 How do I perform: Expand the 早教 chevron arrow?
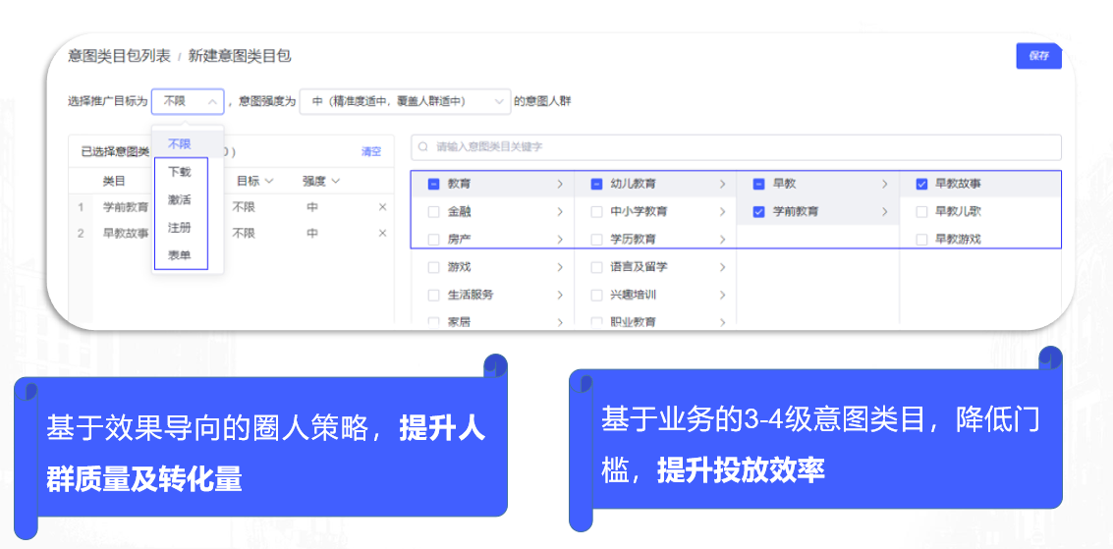pyautogui.click(x=884, y=184)
